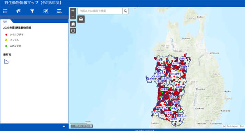Image resolution: width=245 pixels, height=131 pixels.
Task: Open the legend list widget icon
Action: (x=5, y=11)
